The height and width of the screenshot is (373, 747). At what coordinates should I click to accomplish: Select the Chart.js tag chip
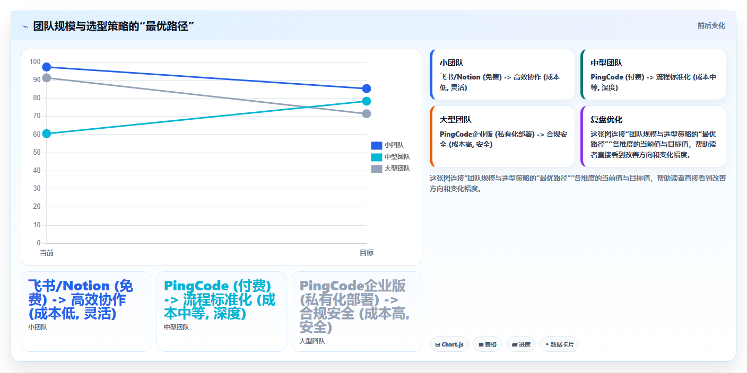449,344
